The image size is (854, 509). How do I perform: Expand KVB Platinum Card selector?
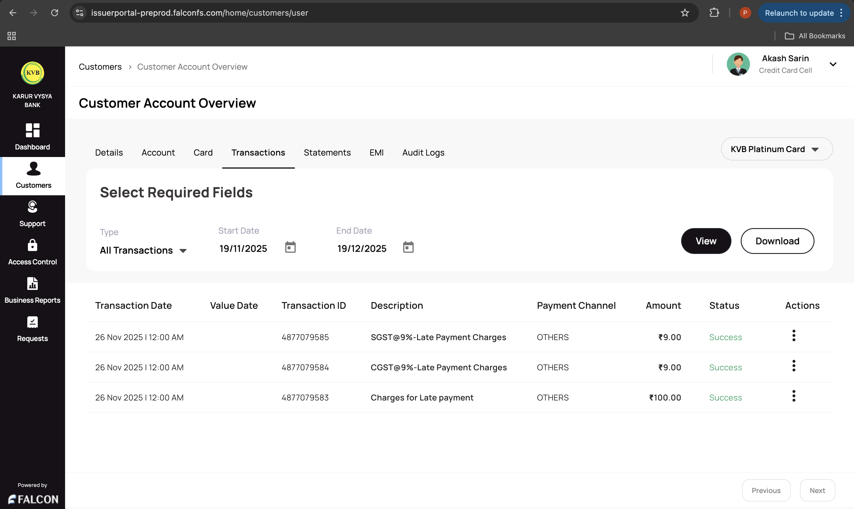pos(776,149)
